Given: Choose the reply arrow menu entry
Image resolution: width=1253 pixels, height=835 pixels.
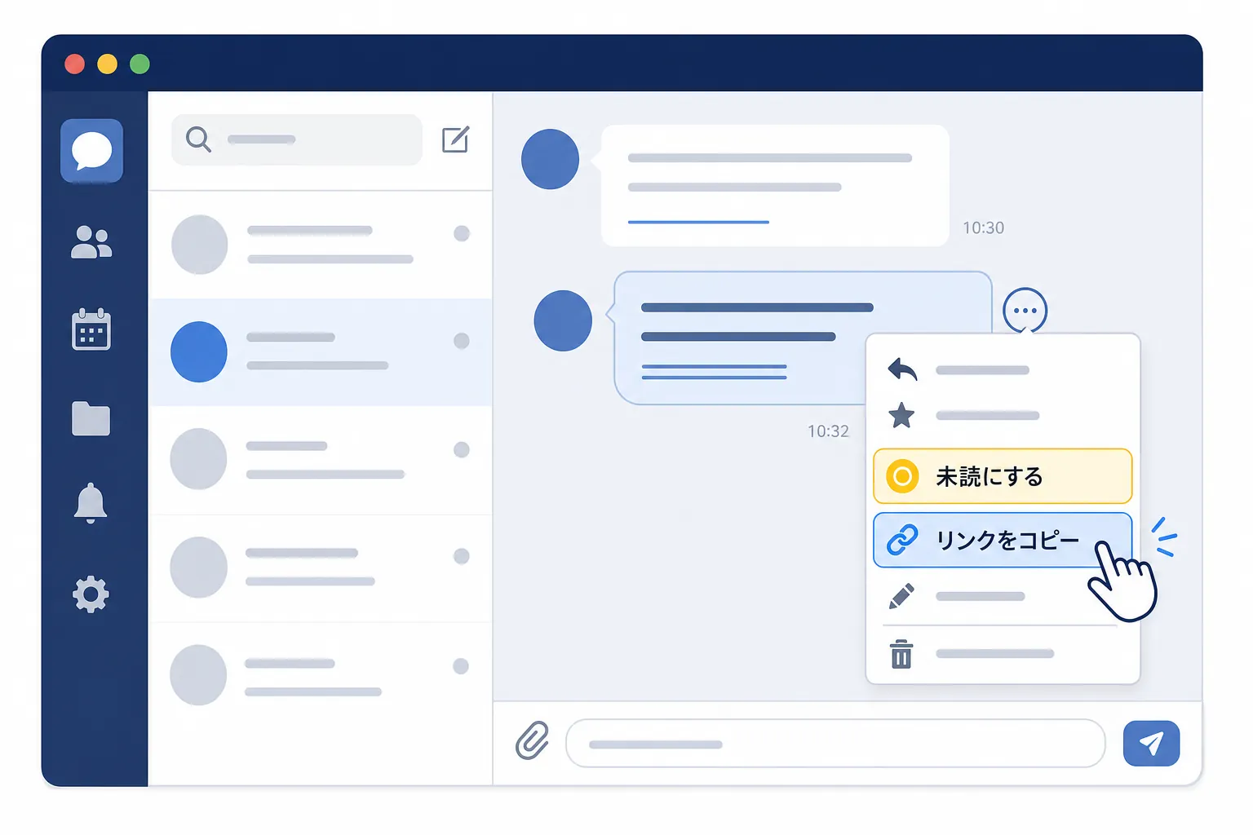Looking at the screenshot, I should click(x=1003, y=370).
